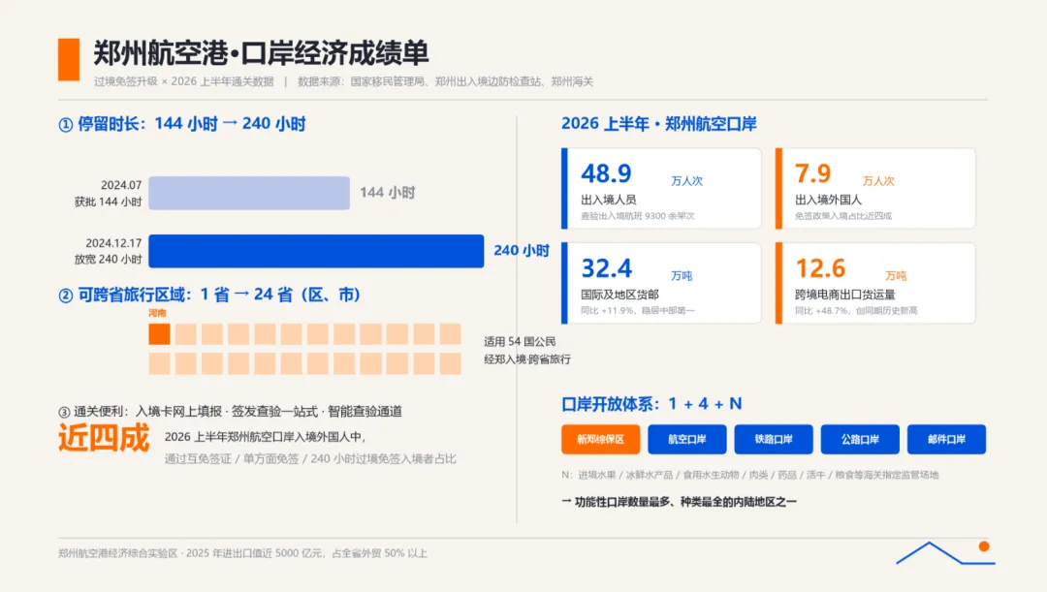Click the title 郑州航空港·口岸经济成绩单
Viewport: 1047px width, 592px height.
tap(261, 53)
